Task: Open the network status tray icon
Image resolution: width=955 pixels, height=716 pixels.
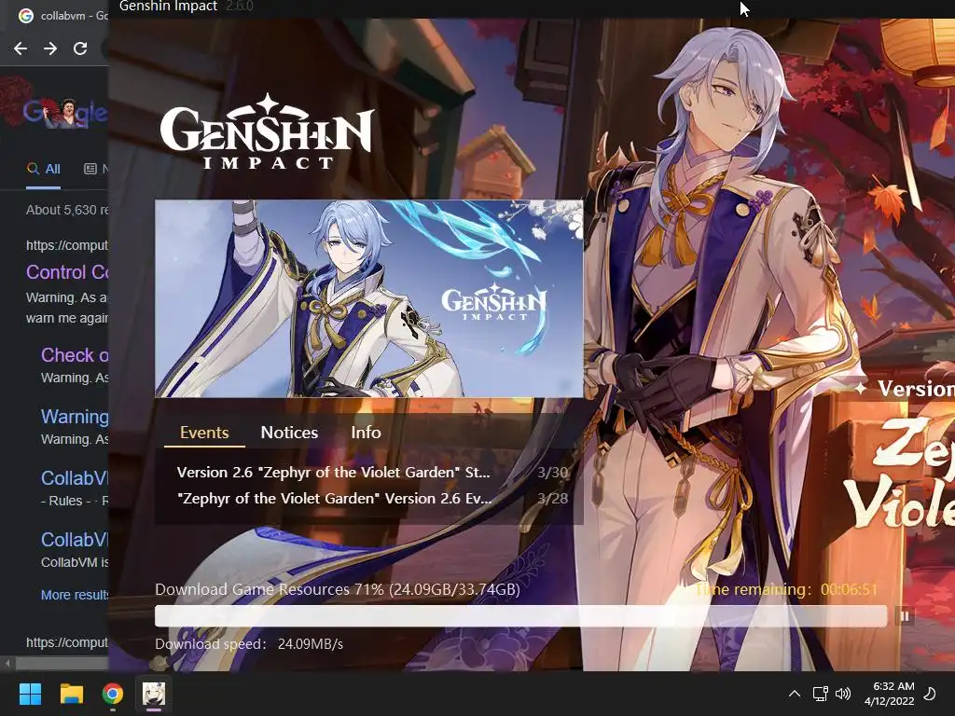Action: [820, 694]
